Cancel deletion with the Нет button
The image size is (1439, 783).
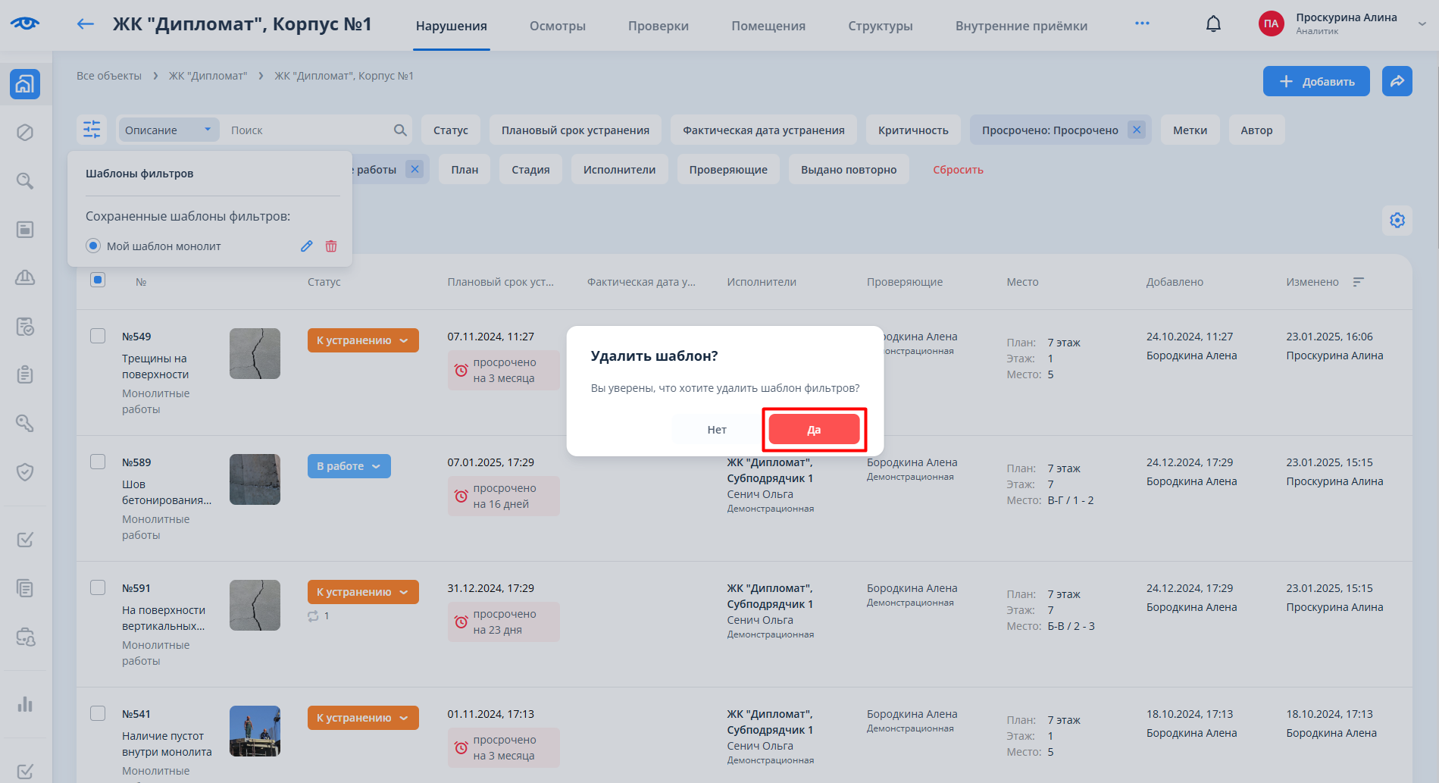pos(716,430)
